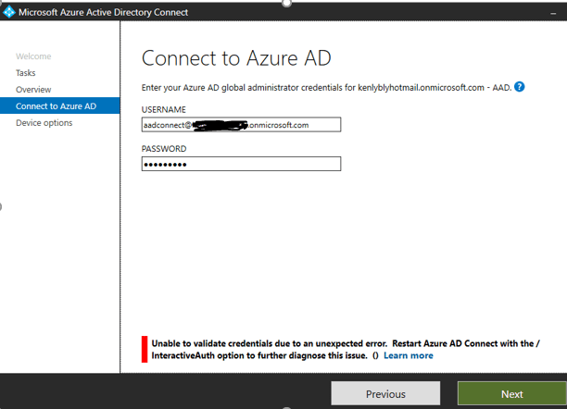This screenshot has width=567, height=409.
Task: Switch to Device options step
Action: (44, 123)
